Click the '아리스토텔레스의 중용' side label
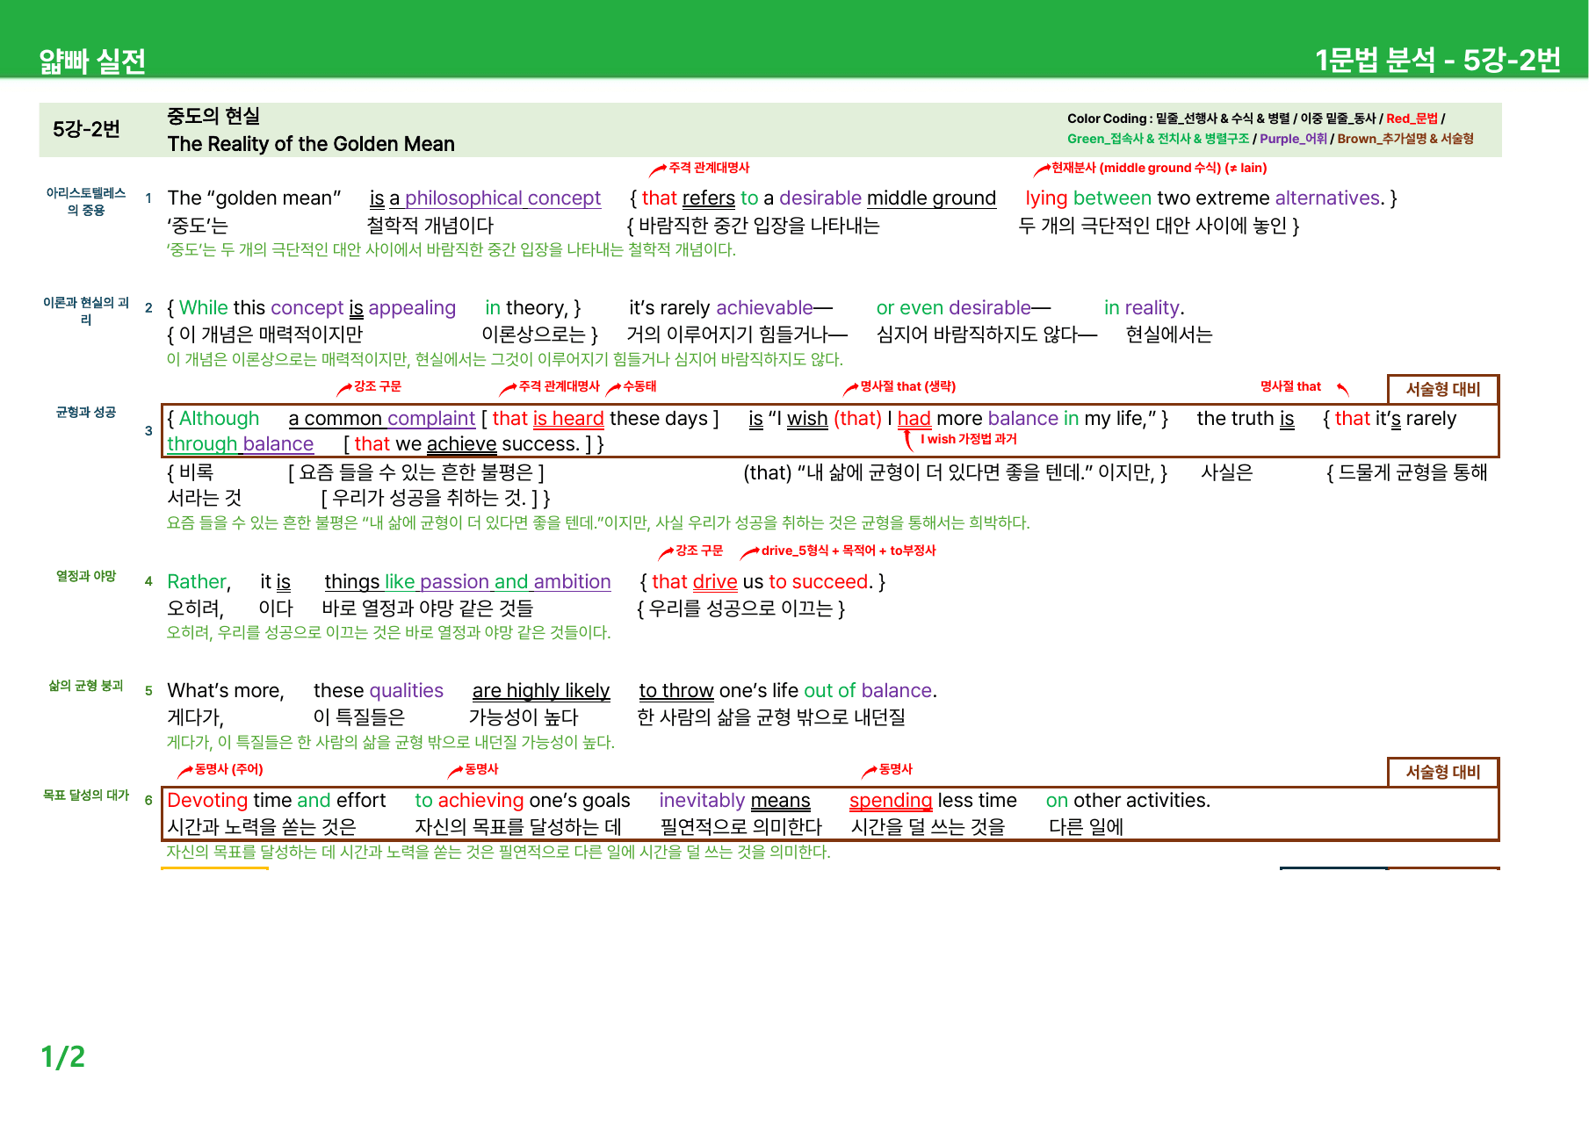 tap(86, 201)
